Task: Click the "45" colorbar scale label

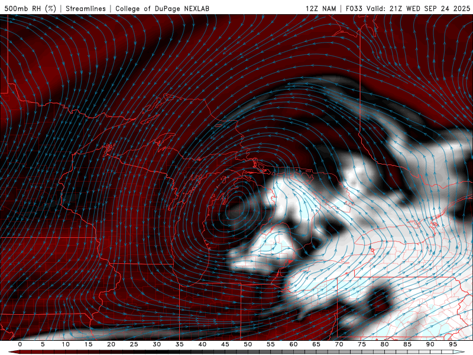Action: (225, 344)
